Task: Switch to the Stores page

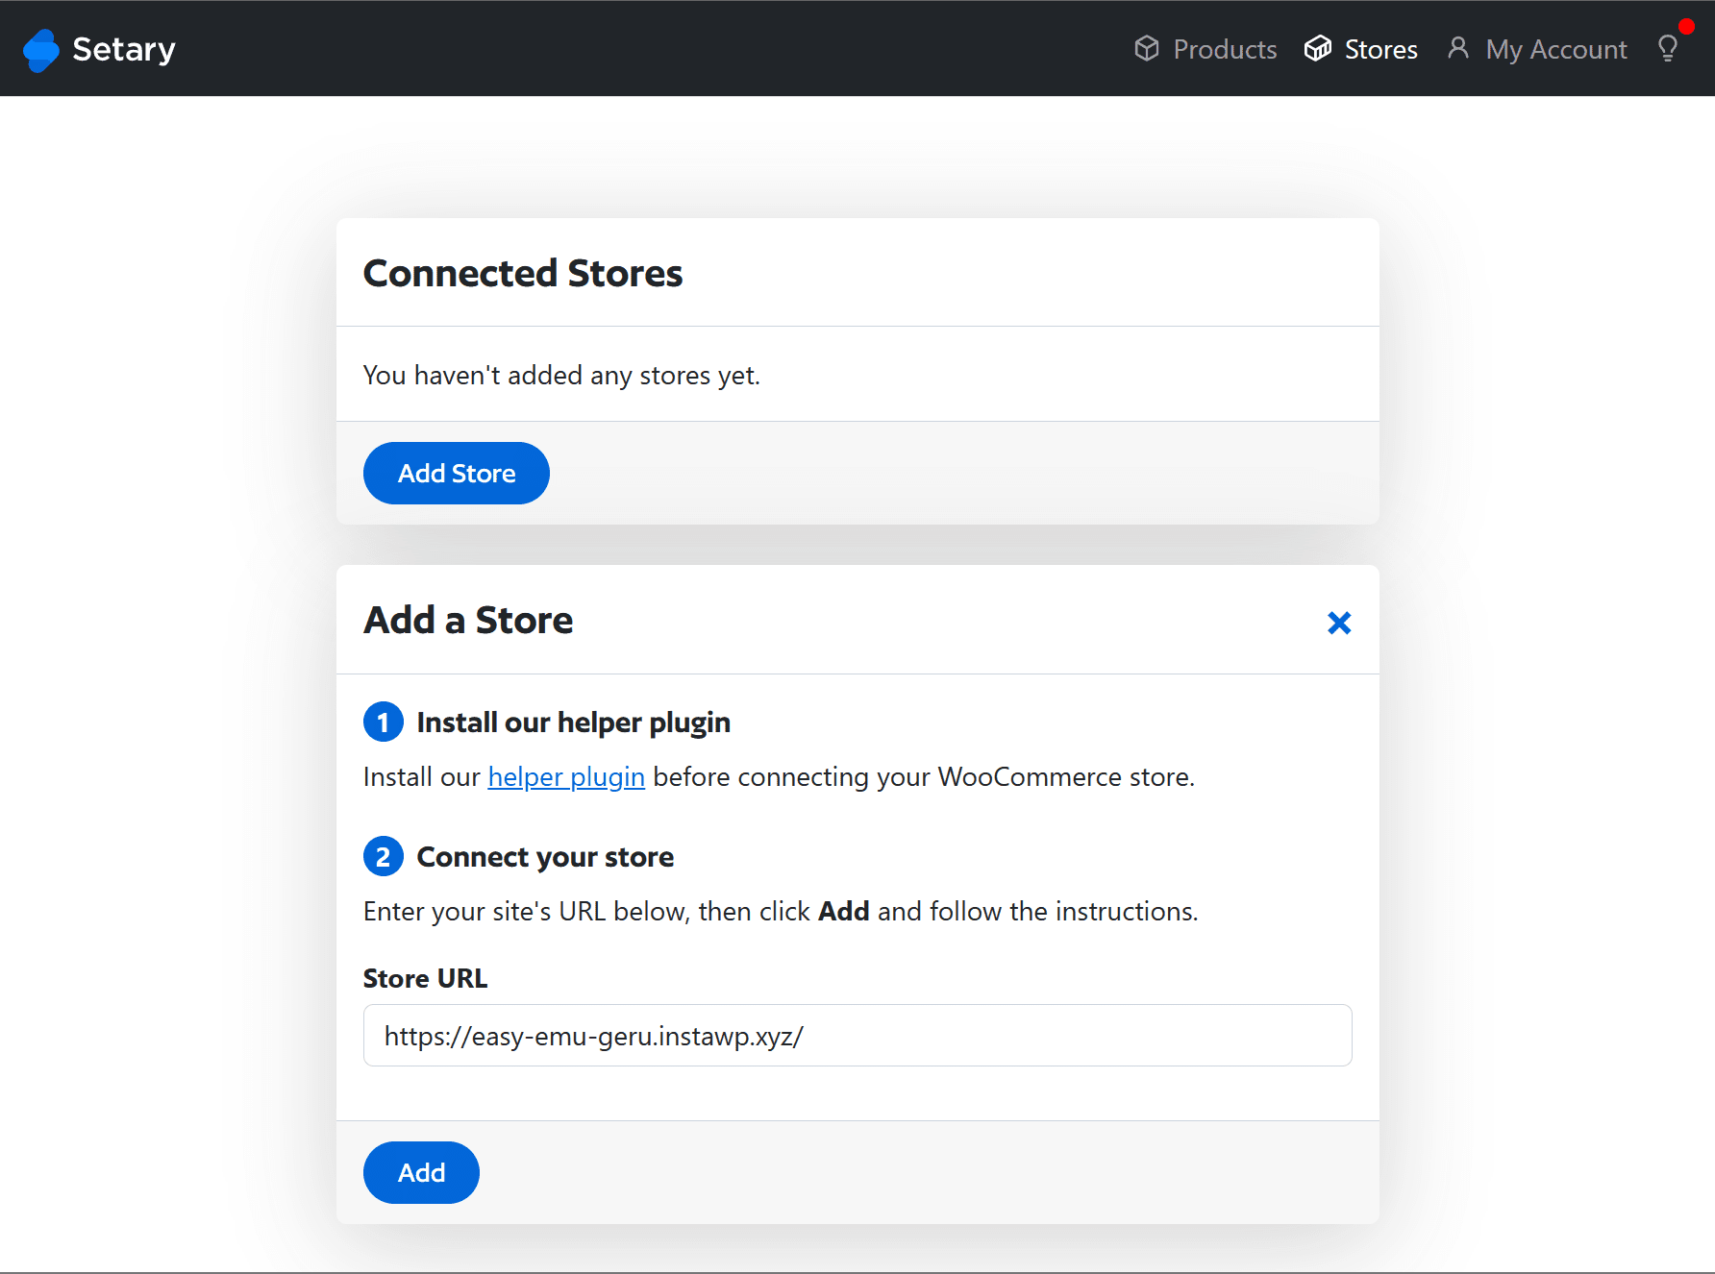Action: (1381, 48)
